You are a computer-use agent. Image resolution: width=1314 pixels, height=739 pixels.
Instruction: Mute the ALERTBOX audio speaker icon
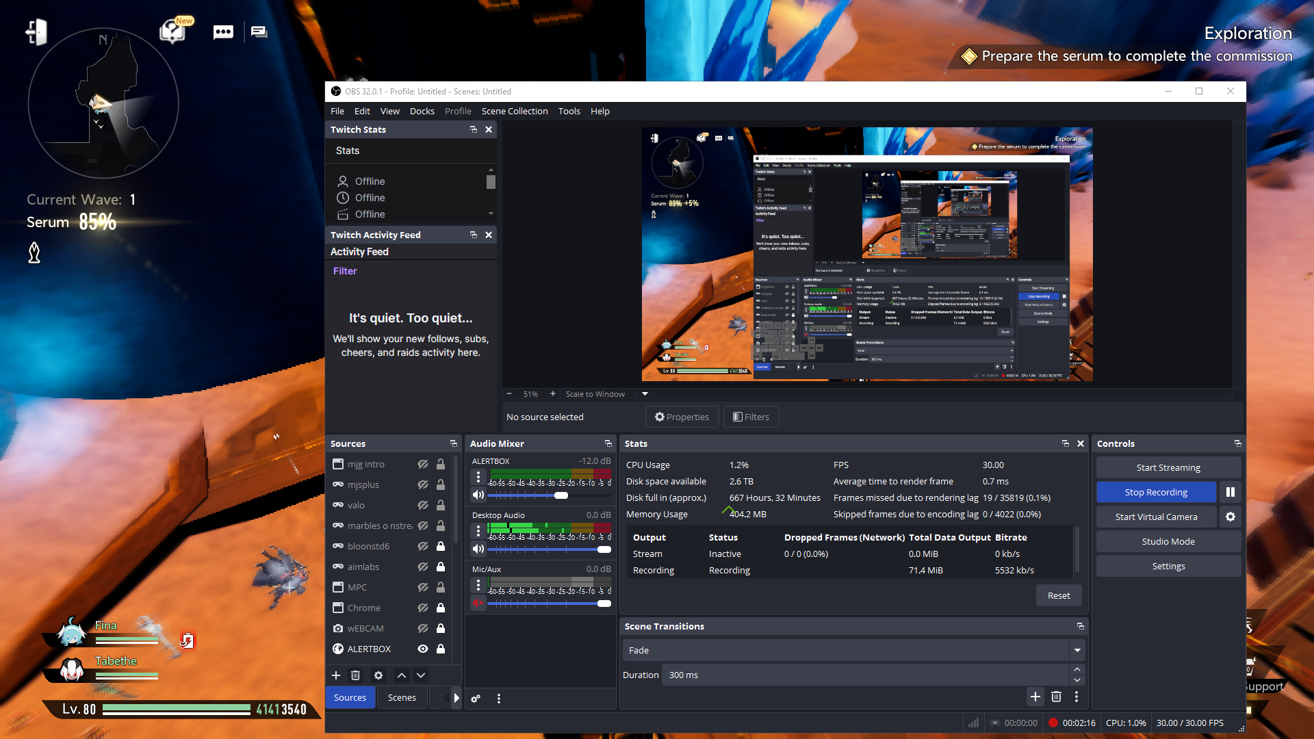tap(478, 495)
